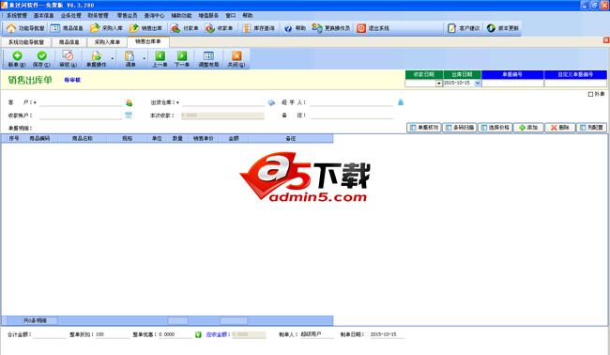
Task: Click the 选择价格 button
Action: 496,128
